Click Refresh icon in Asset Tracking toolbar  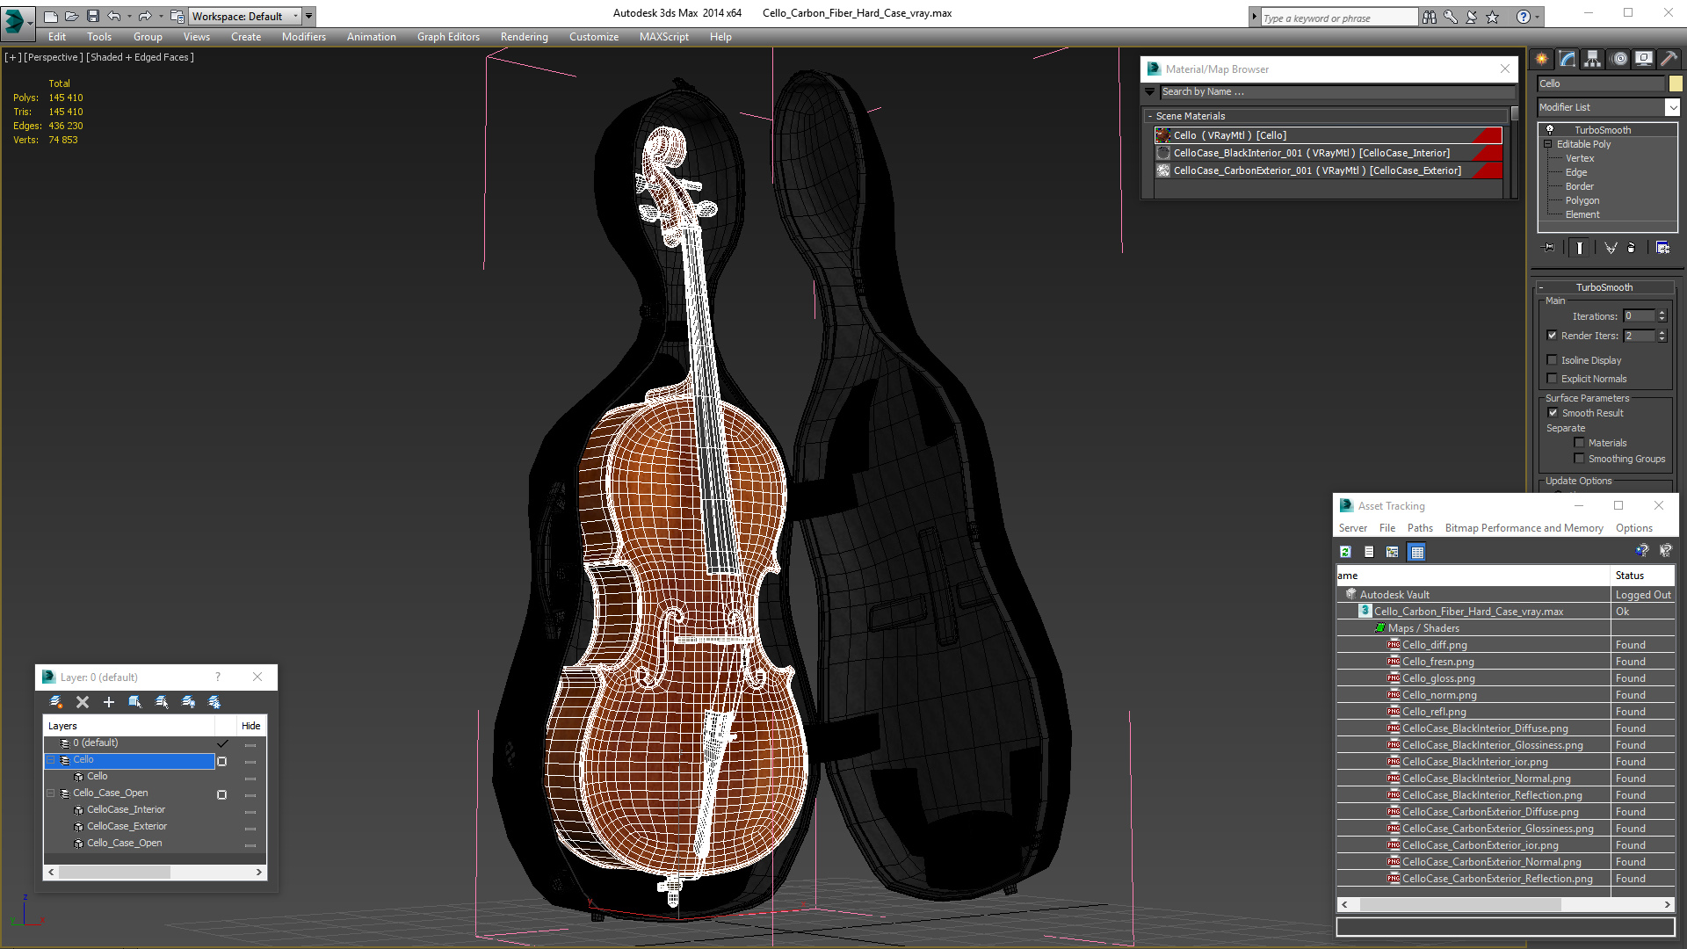1345,552
